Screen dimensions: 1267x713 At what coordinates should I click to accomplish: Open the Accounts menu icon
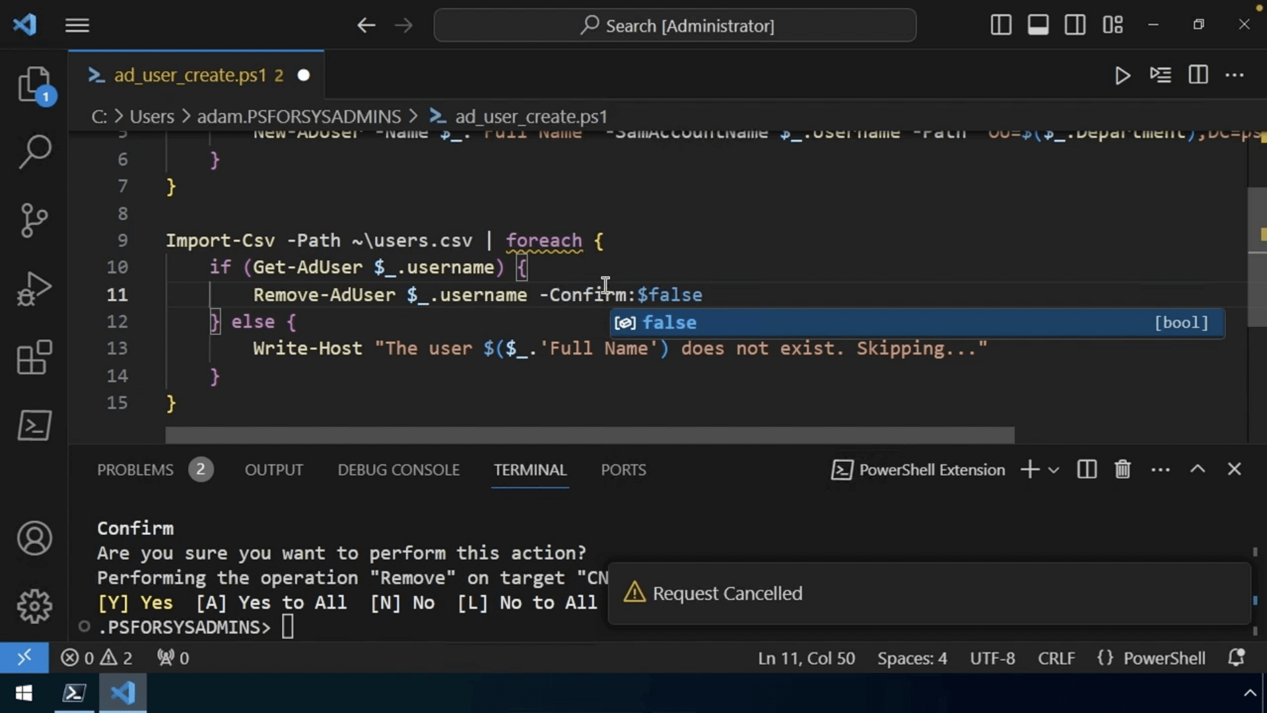[34, 538]
